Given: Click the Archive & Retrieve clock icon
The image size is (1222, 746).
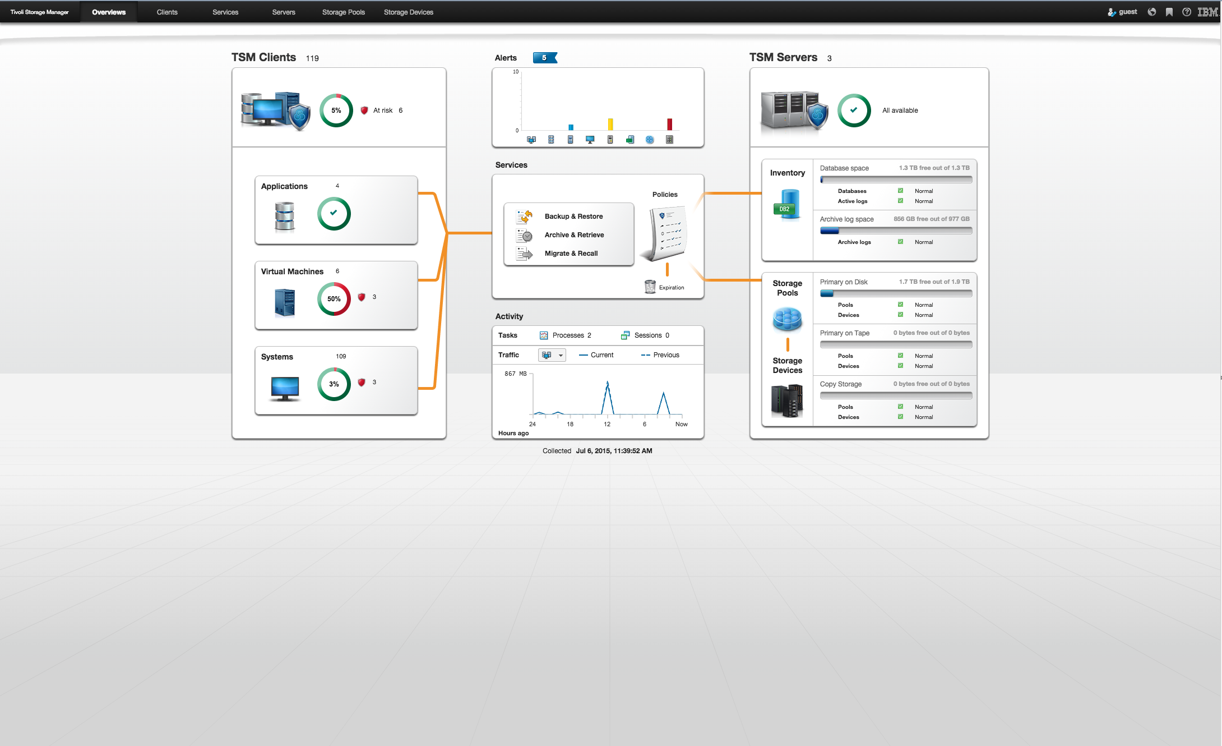Looking at the screenshot, I should (524, 235).
